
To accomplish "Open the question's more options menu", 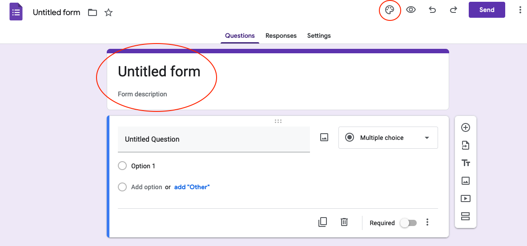I will pyautogui.click(x=427, y=222).
